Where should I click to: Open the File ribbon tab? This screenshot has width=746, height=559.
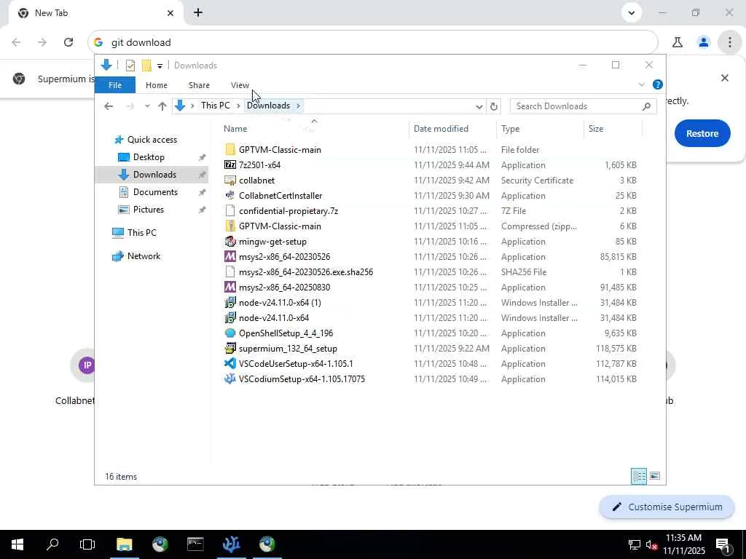tap(115, 85)
